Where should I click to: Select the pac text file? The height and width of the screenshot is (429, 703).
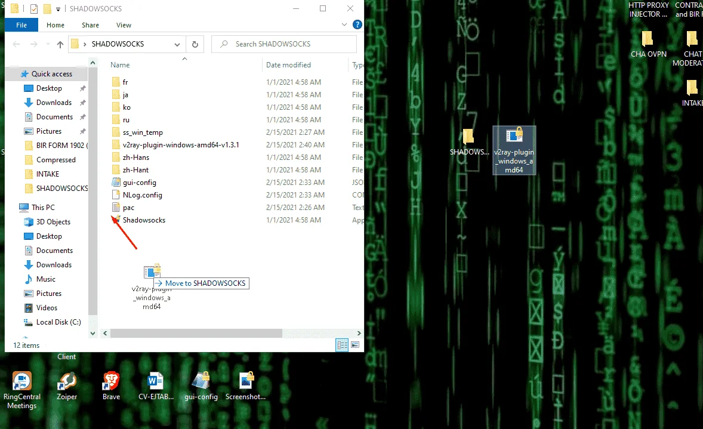[128, 208]
